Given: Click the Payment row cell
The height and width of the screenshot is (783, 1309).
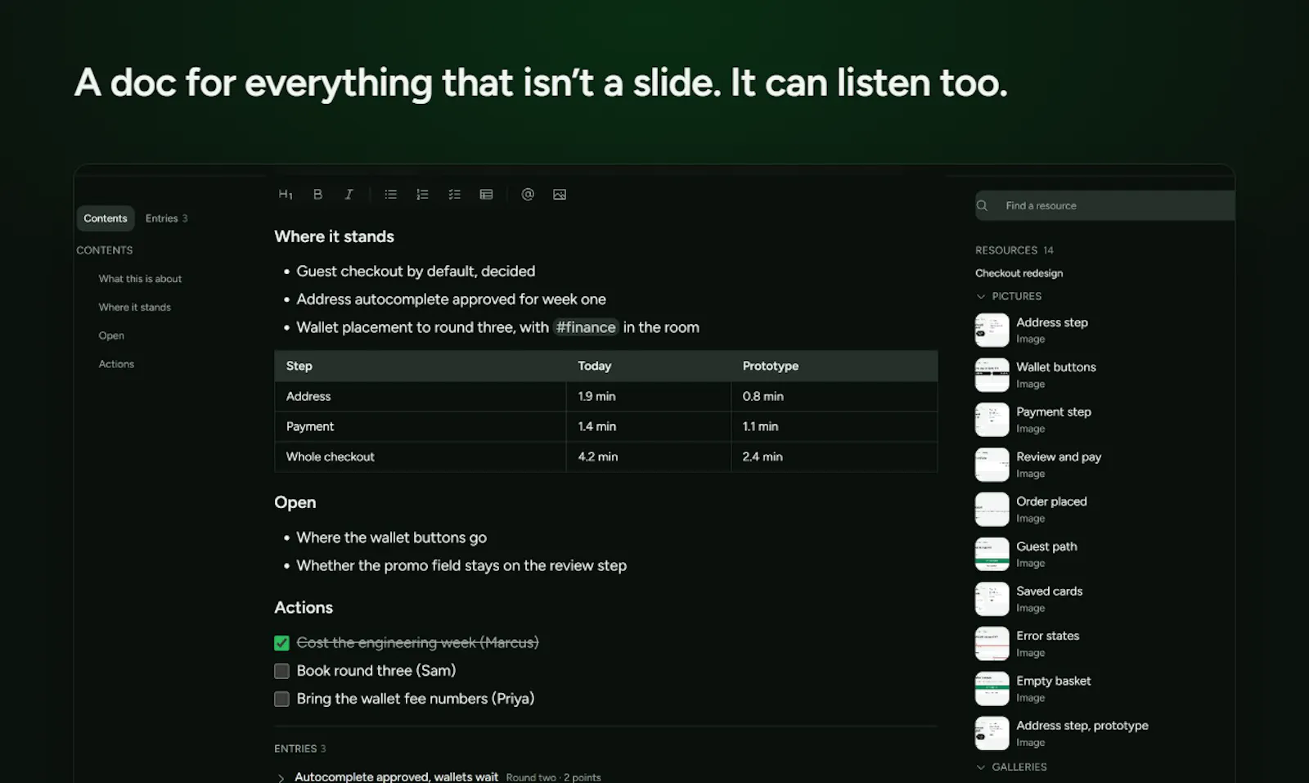Looking at the screenshot, I should tap(421, 426).
